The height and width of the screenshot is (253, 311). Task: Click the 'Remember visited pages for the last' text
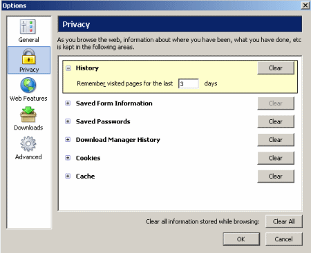pyautogui.click(x=125, y=83)
